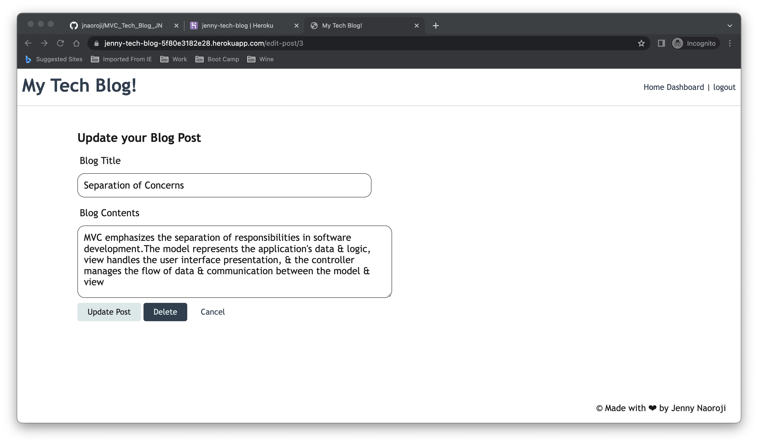The height and width of the screenshot is (444, 758).
Task: Click the browser back arrow
Action: (x=28, y=43)
